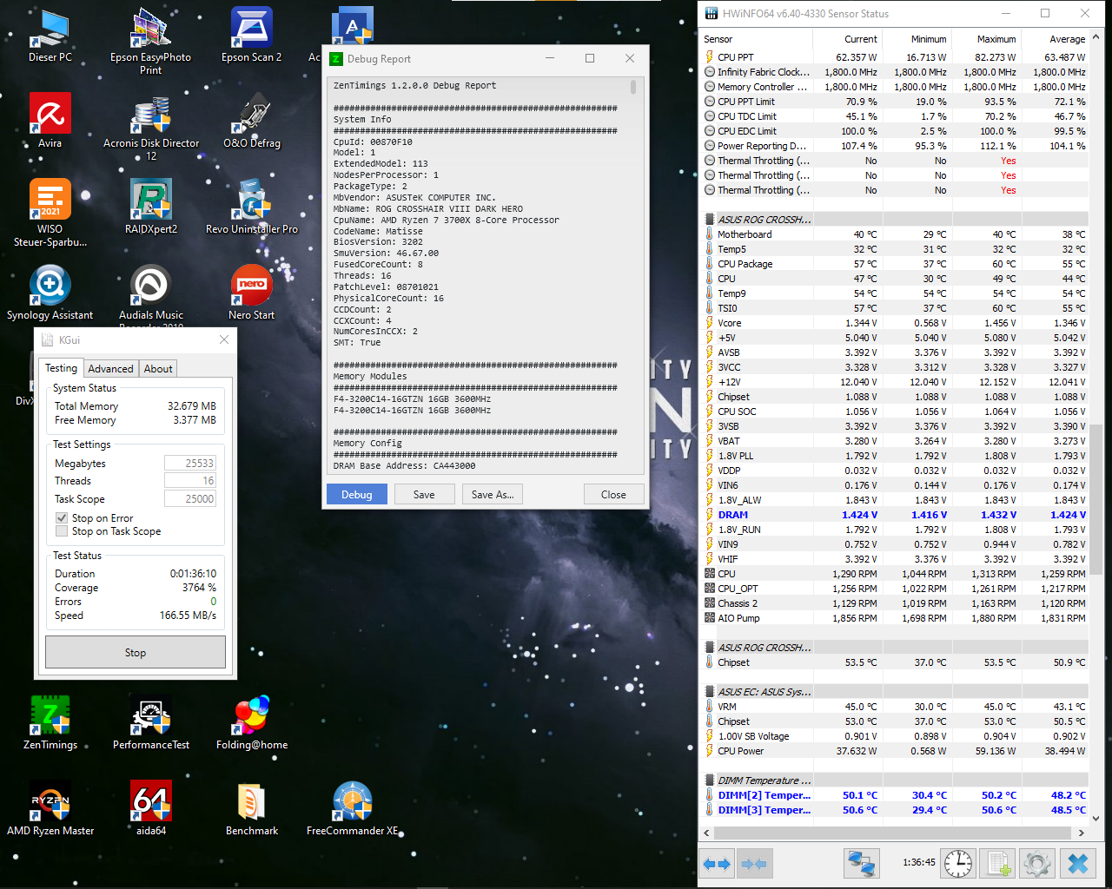This screenshot has height=889, width=1112.
Task: Open ZenTimings desktop shortcut
Action: (50, 722)
